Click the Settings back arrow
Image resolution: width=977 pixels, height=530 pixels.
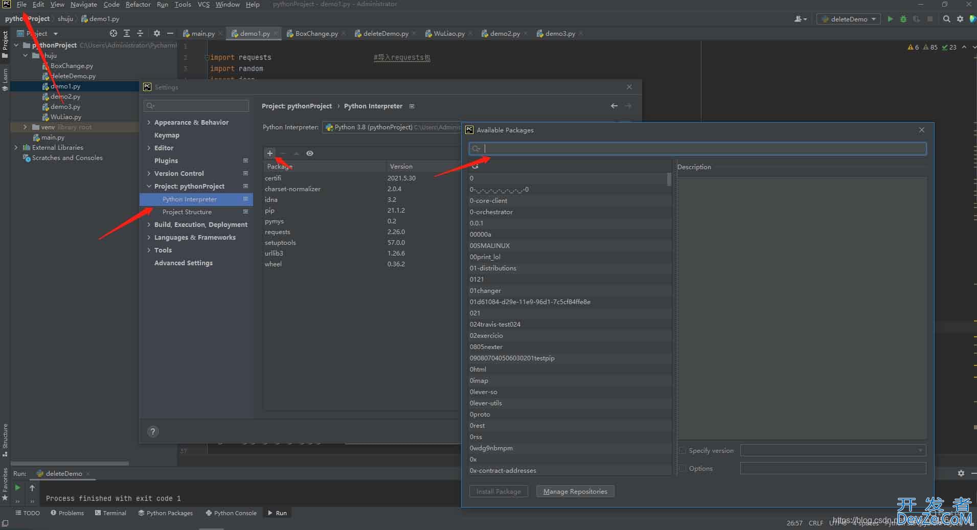click(614, 106)
